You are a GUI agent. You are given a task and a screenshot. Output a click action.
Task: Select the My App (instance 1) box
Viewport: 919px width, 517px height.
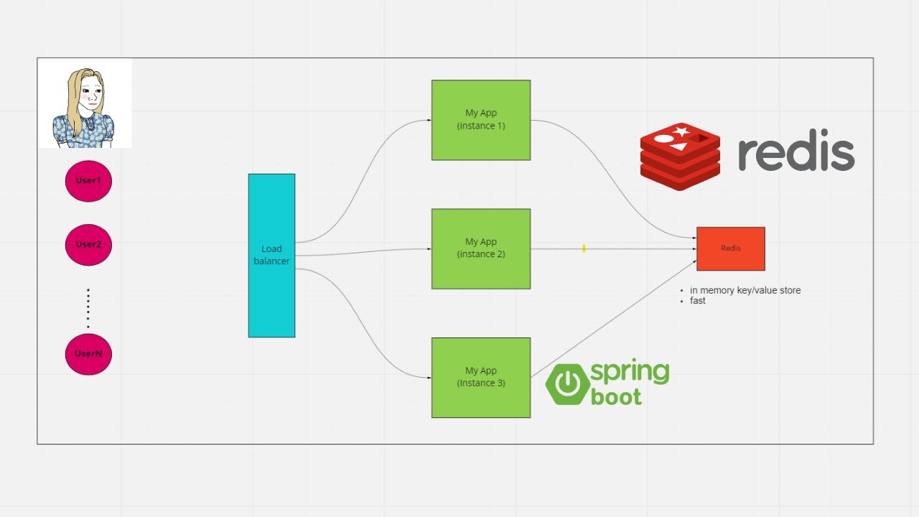coord(481,120)
